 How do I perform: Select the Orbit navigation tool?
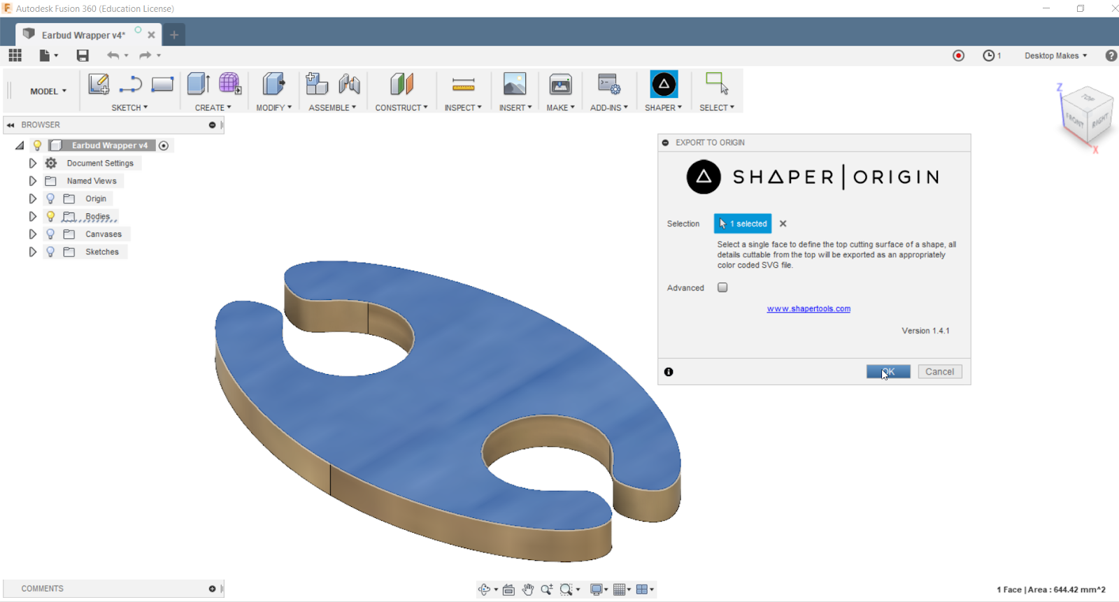pyautogui.click(x=484, y=589)
